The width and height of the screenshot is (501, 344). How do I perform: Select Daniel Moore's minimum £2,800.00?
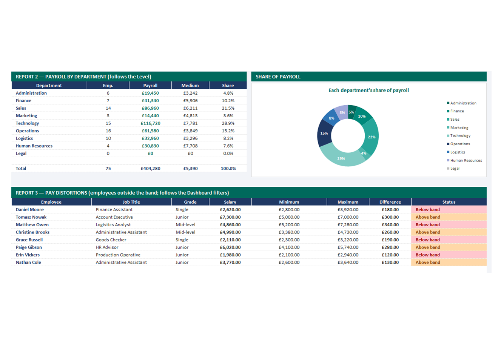(x=289, y=210)
